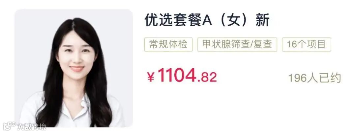The height and width of the screenshot is (133, 356).
Task: Open the package thumbnail photo
Action: (74, 68)
